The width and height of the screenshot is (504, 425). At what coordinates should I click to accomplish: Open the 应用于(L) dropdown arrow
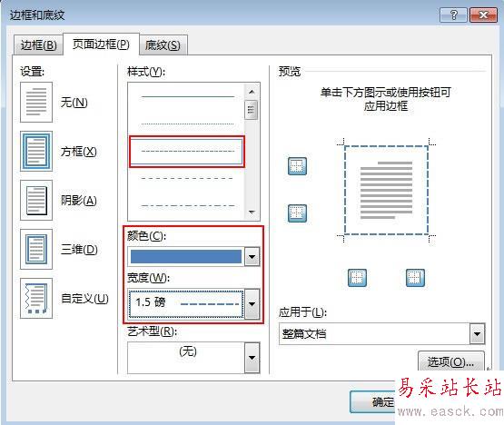tap(478, 333)
